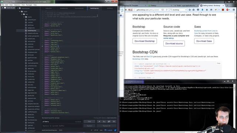Open the Help menu in Atom
Image resolution: width=237 pixels, height=133 pixels.
[35, 5]
